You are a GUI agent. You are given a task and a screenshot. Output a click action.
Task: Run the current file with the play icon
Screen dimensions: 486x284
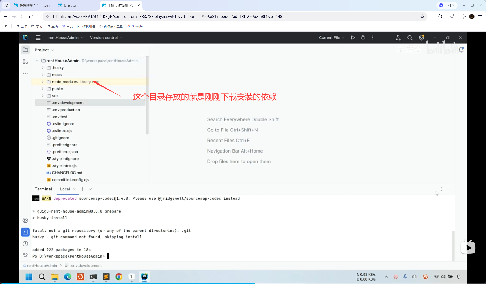click(353, 38)
